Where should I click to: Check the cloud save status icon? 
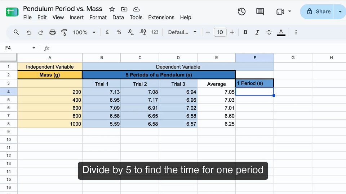pos(136,9)
